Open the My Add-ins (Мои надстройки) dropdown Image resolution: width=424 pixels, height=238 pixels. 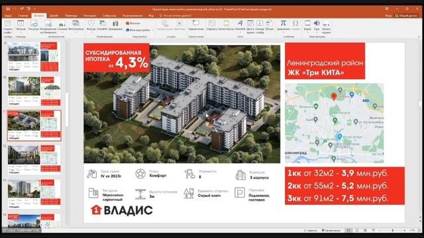(139, 30)
